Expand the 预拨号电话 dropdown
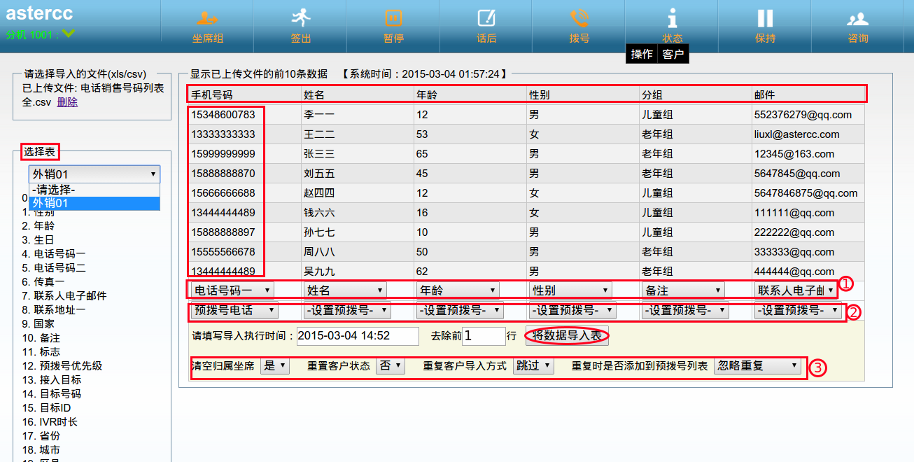This screenshot has width=914, height=462. tap(234, 310)
